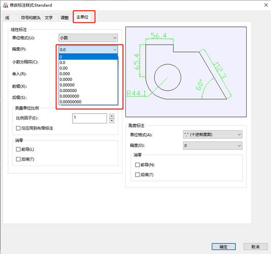Choose precision 0.000000 from the list
Image resolution: width=271 pixels, height=254 pixels.
pos(88,90)
